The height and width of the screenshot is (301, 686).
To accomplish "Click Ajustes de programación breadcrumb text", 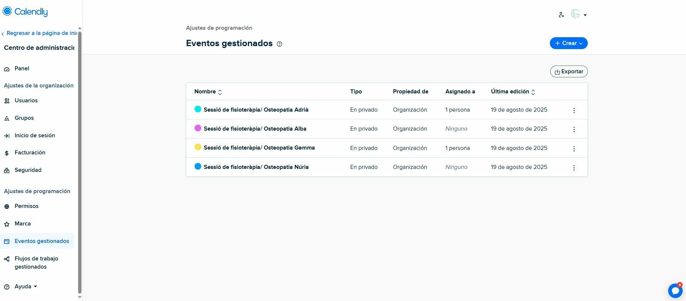I will tap(219, 28).
